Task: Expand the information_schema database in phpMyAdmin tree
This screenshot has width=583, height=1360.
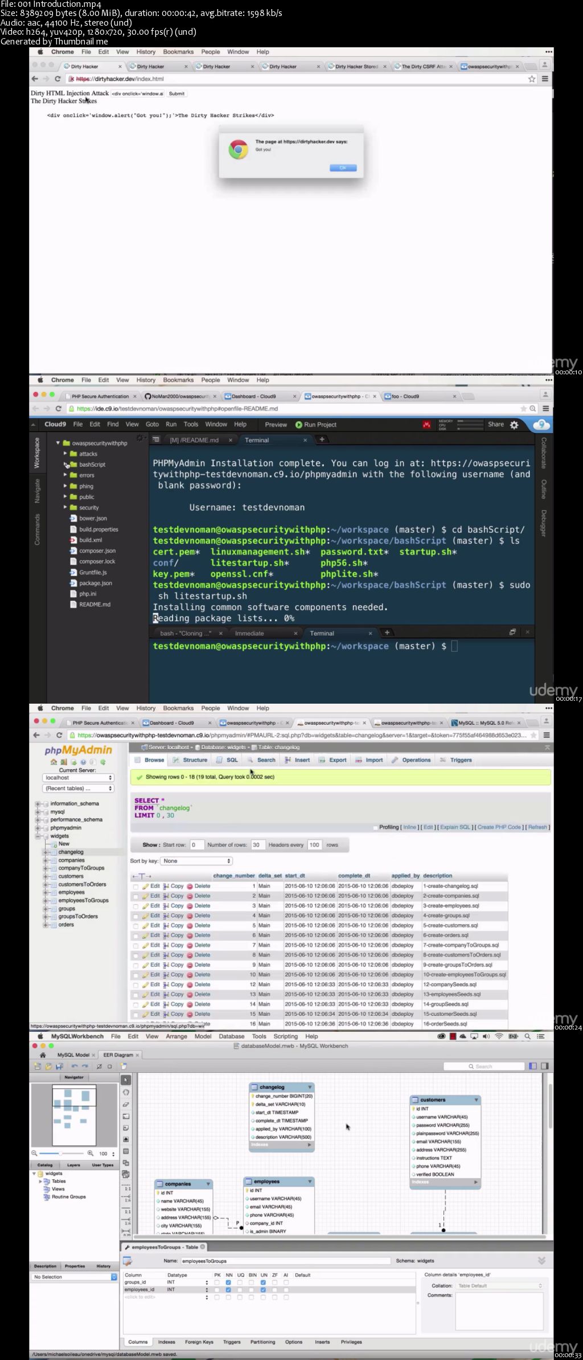Action: [x=38, y=803]
